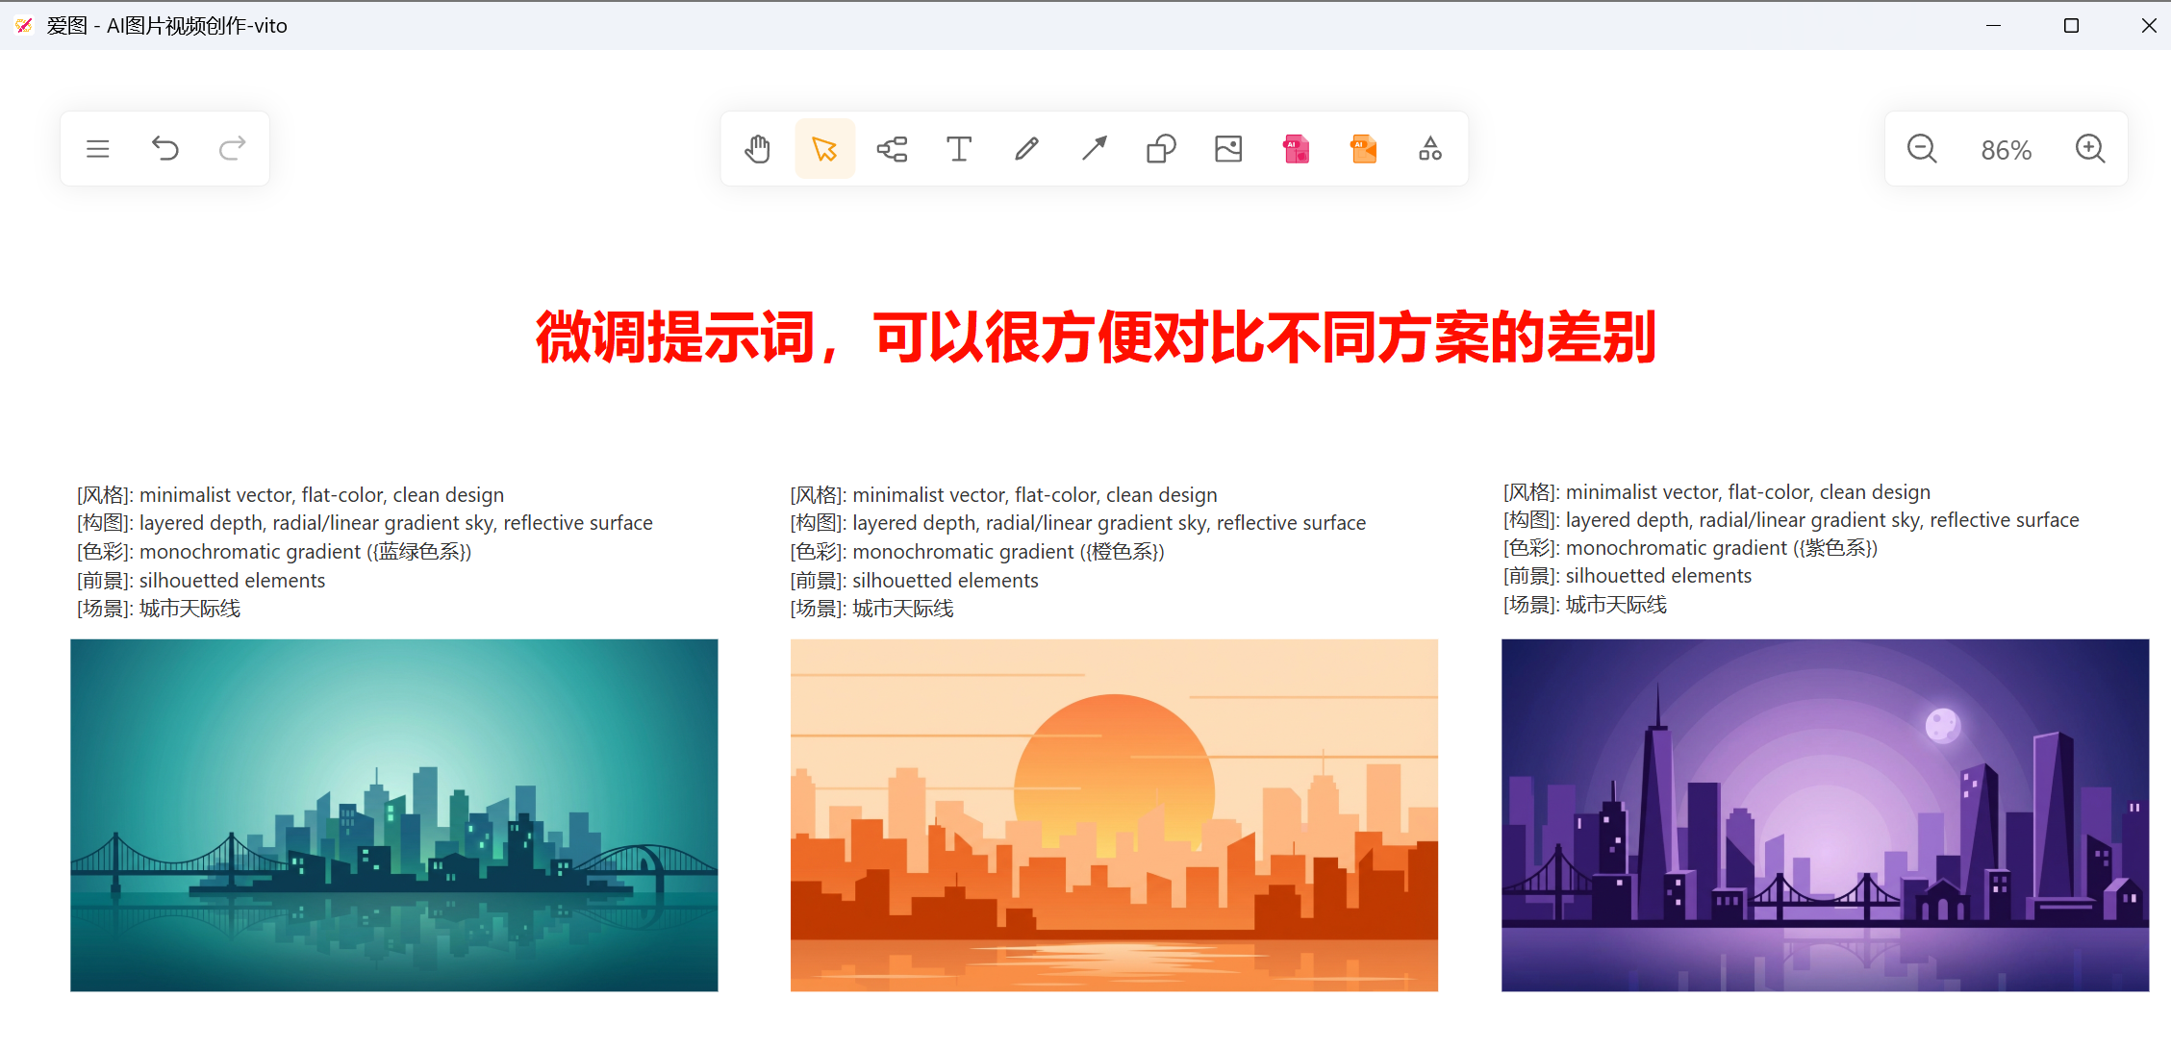Image resolution: width=2171 pixels, height=1048 pixels.
Task: Activate the selection arrow tool
Action: click(x=824, y=149)
